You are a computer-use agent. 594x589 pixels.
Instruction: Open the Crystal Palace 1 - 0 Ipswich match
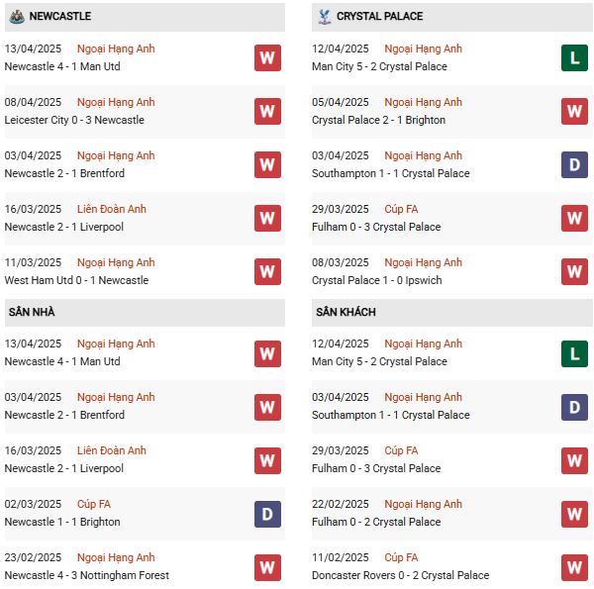pyautogui.click(x=377, y=280)
